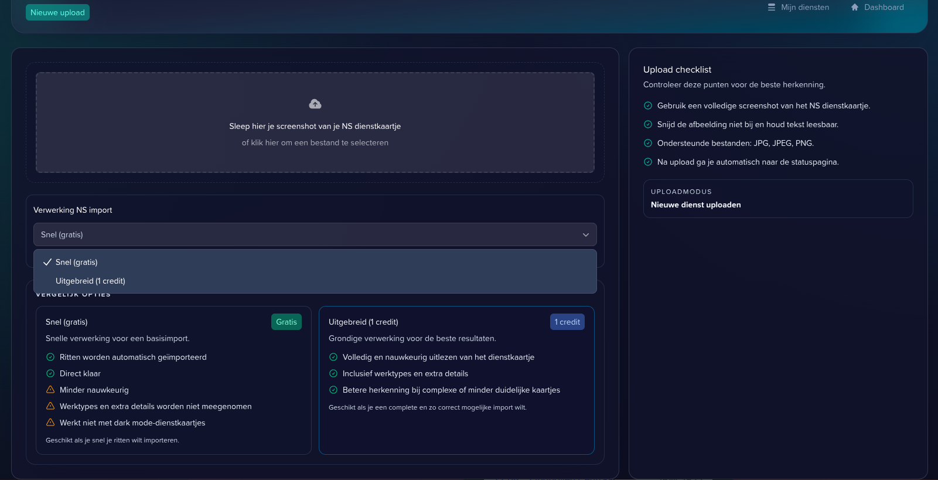Click 'Direct klaar' text in Snel card

[x=80, y=373]
